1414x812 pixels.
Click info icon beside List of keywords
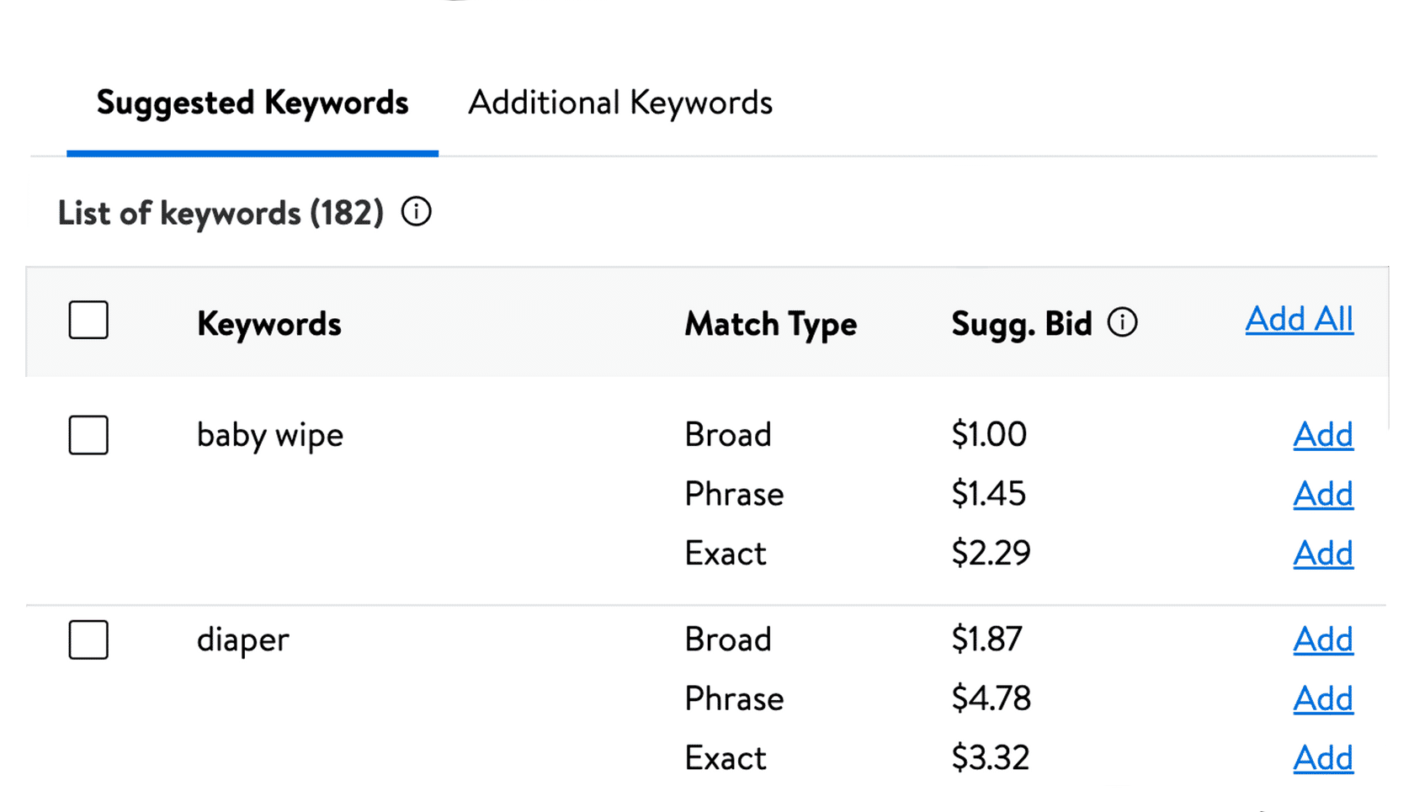416,212
